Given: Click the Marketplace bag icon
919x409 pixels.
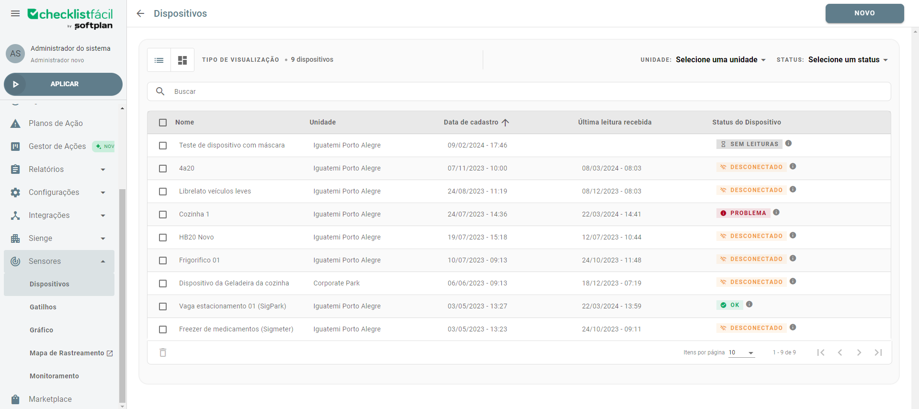Looking at the screenshot, I should (15, 399).
